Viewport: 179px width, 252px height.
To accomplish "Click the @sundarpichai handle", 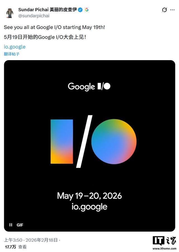I will 34,16.
